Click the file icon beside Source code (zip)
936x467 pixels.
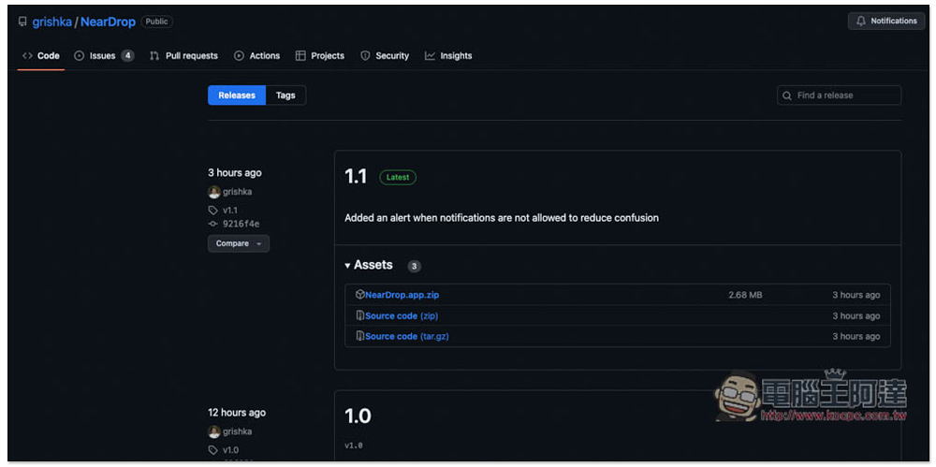click(360, 315)
